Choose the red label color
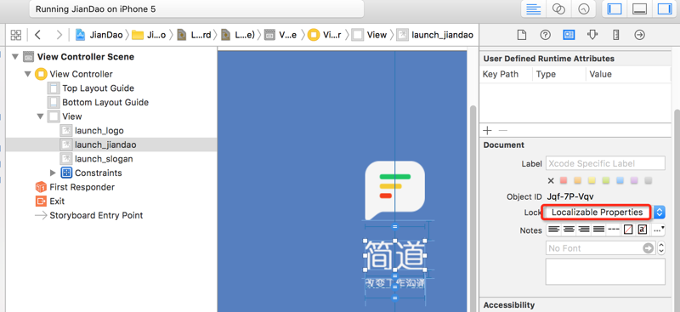 (x=564, y=180)
